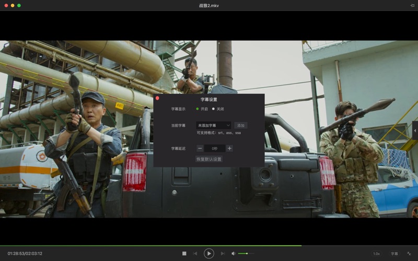
Task: Close the player with the red window button
Action: [6, 5]
